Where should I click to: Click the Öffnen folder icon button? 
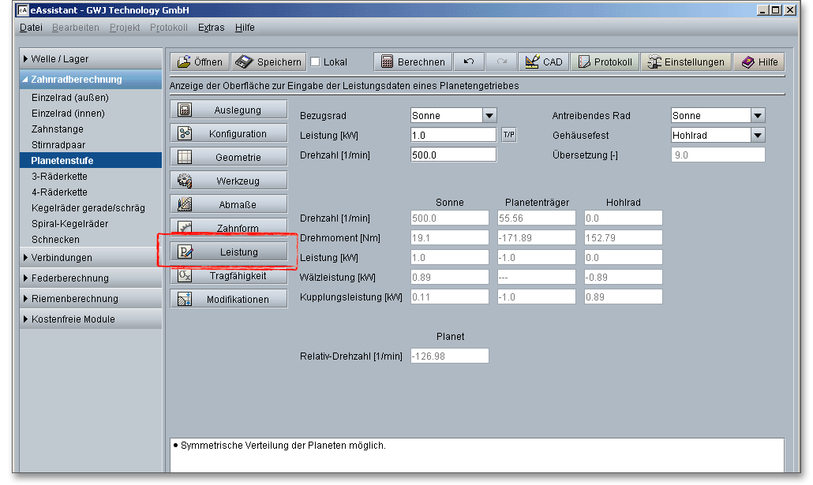[199, 62]
